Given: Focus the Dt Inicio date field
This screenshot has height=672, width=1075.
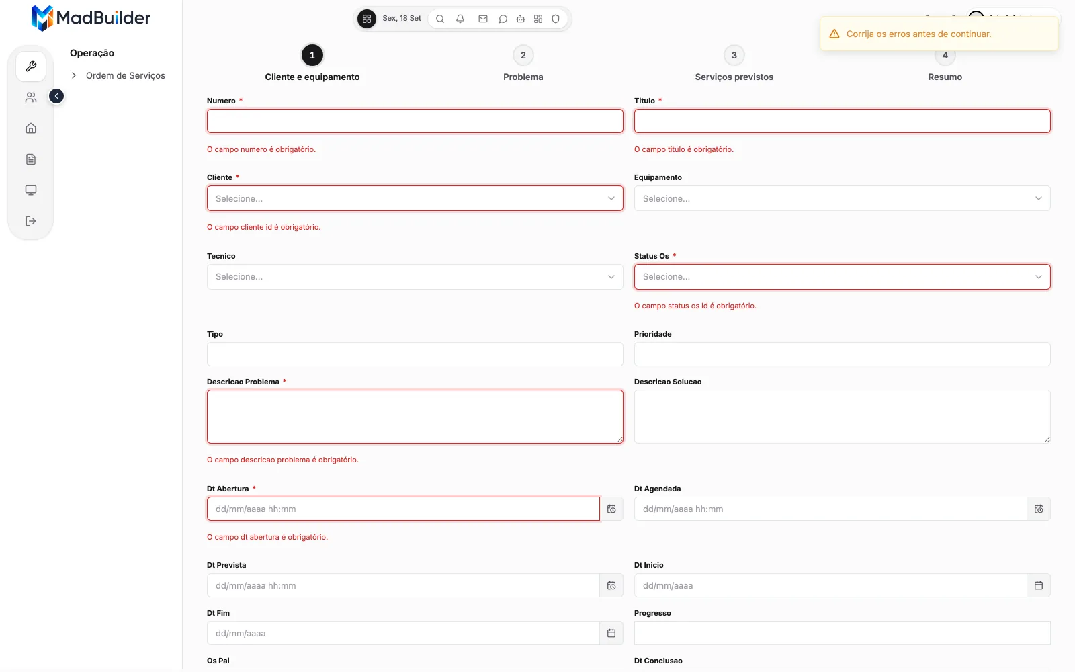Looking at the screenshot, I should 830,585.
